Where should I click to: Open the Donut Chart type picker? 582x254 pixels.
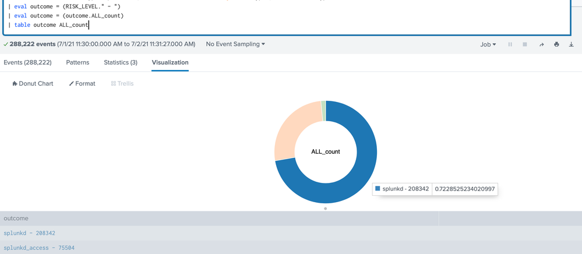click(x=33, y=84)
